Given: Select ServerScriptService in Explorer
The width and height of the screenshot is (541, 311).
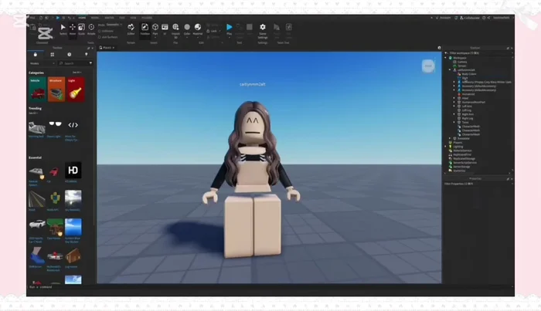Looking at the screenshot, I should pyautogui.click(x=464, y=163).
